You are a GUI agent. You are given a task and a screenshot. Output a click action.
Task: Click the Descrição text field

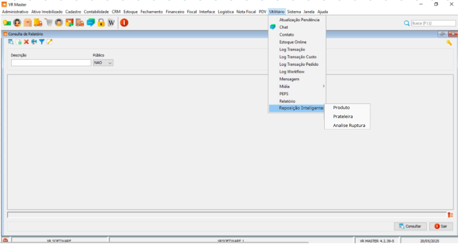point(51,63)
